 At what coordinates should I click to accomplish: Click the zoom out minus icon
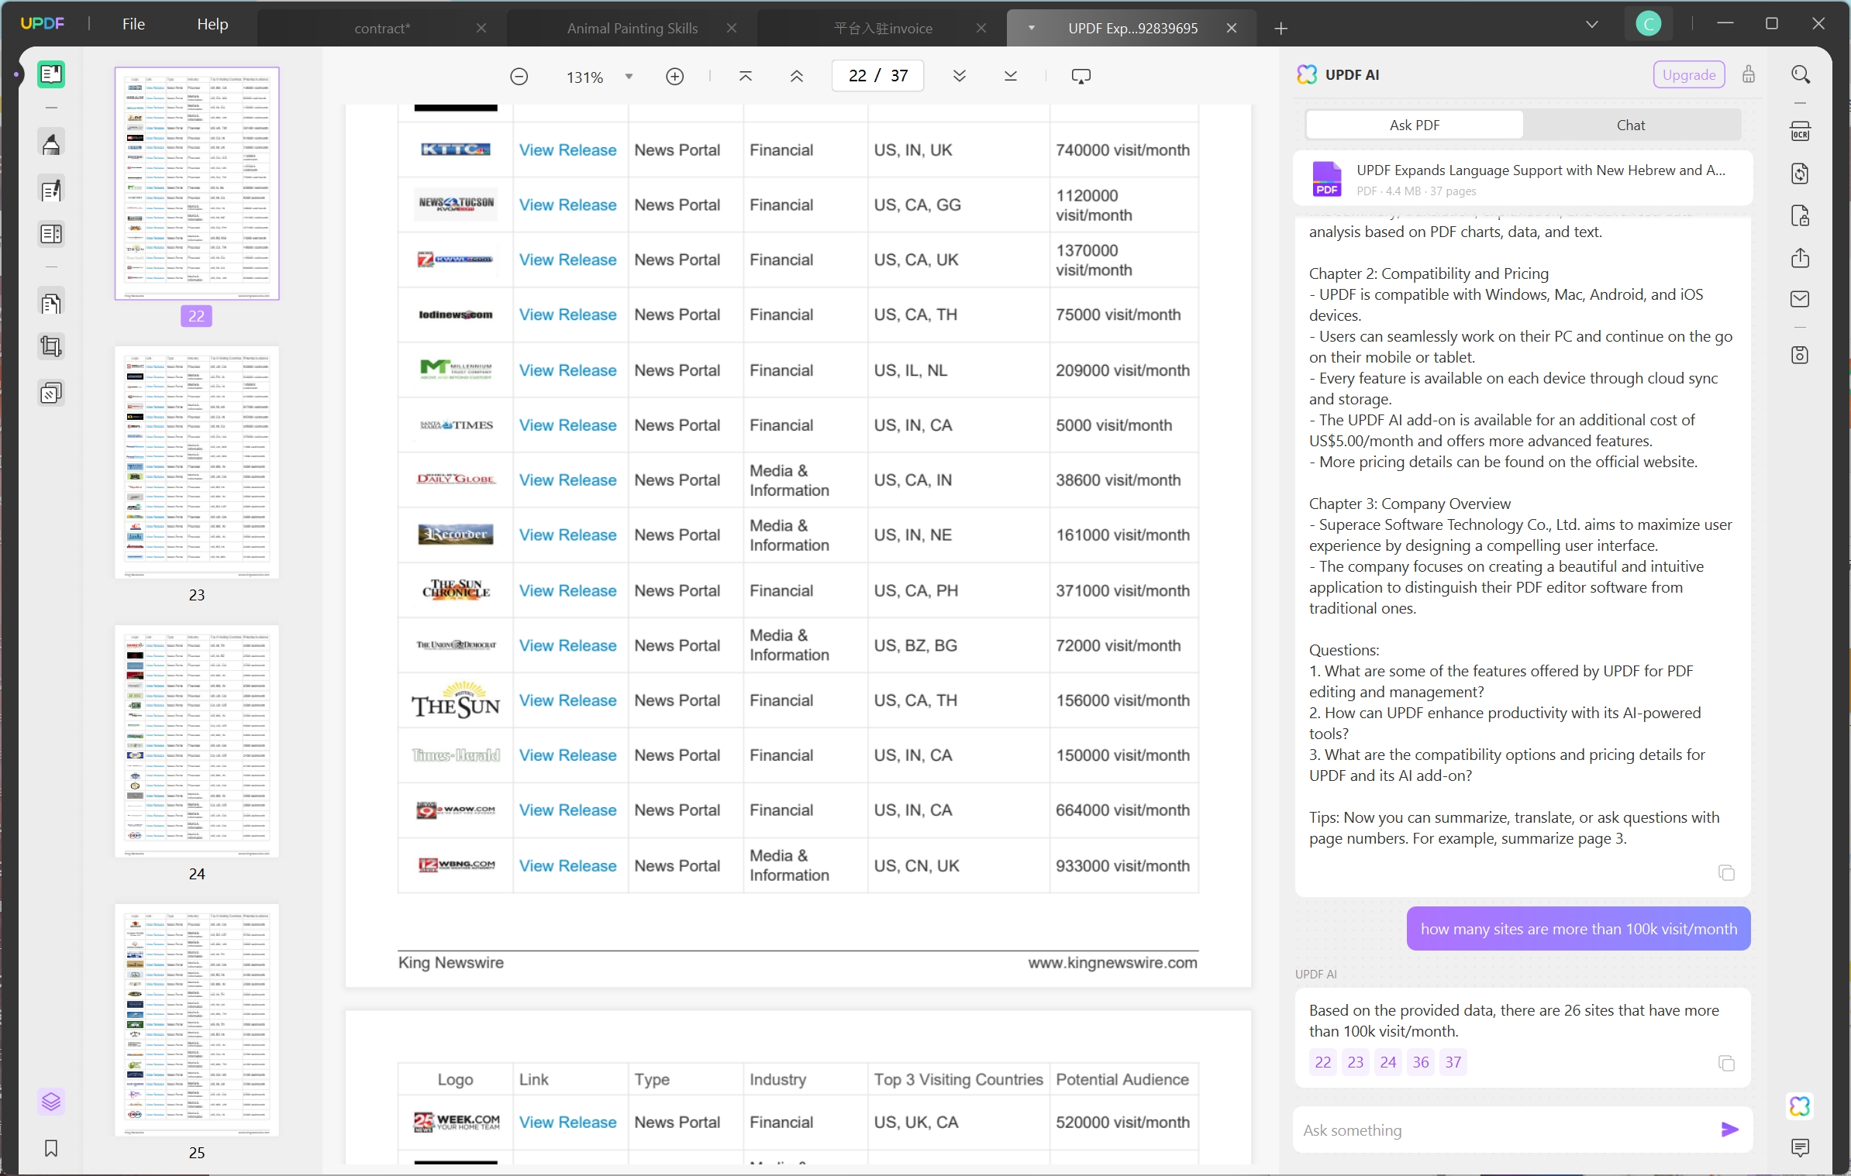pos(519,76)
